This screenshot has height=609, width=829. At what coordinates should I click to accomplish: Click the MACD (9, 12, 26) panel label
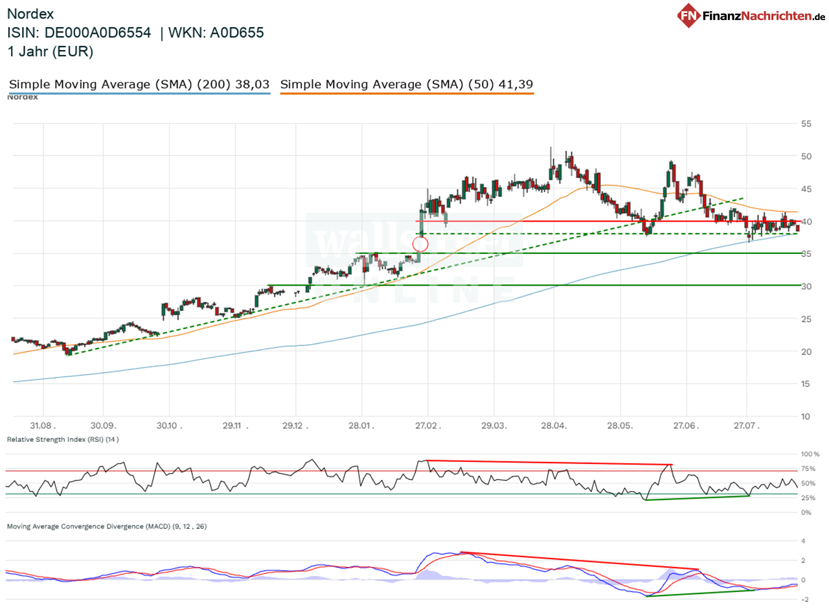pos(107,527)
